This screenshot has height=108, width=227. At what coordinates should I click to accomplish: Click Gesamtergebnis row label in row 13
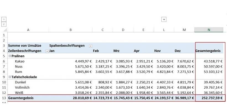(21, 98)
